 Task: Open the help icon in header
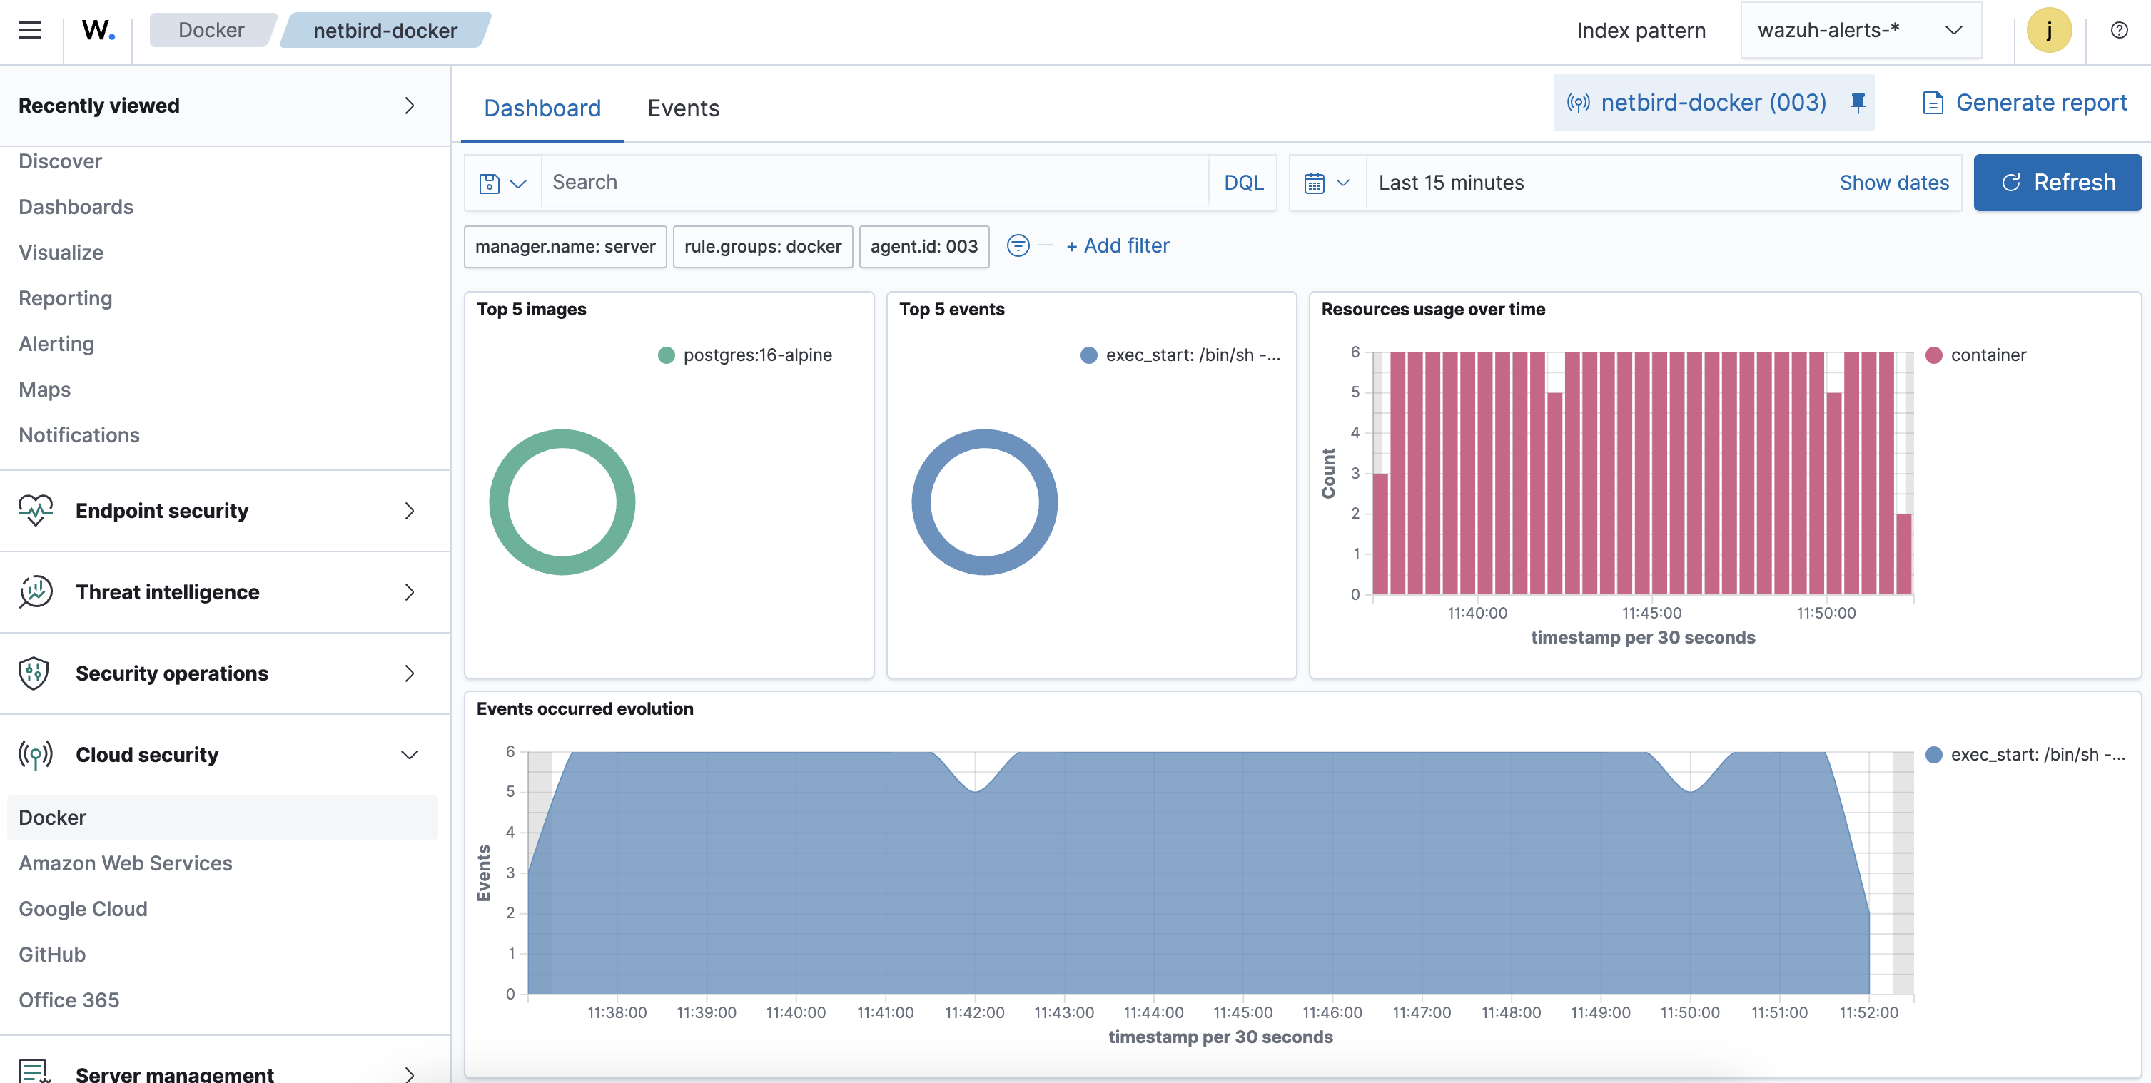point(2118,30)
